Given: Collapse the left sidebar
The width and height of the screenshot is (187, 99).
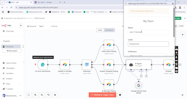Looking at the screenshot, I should point(24,62).
